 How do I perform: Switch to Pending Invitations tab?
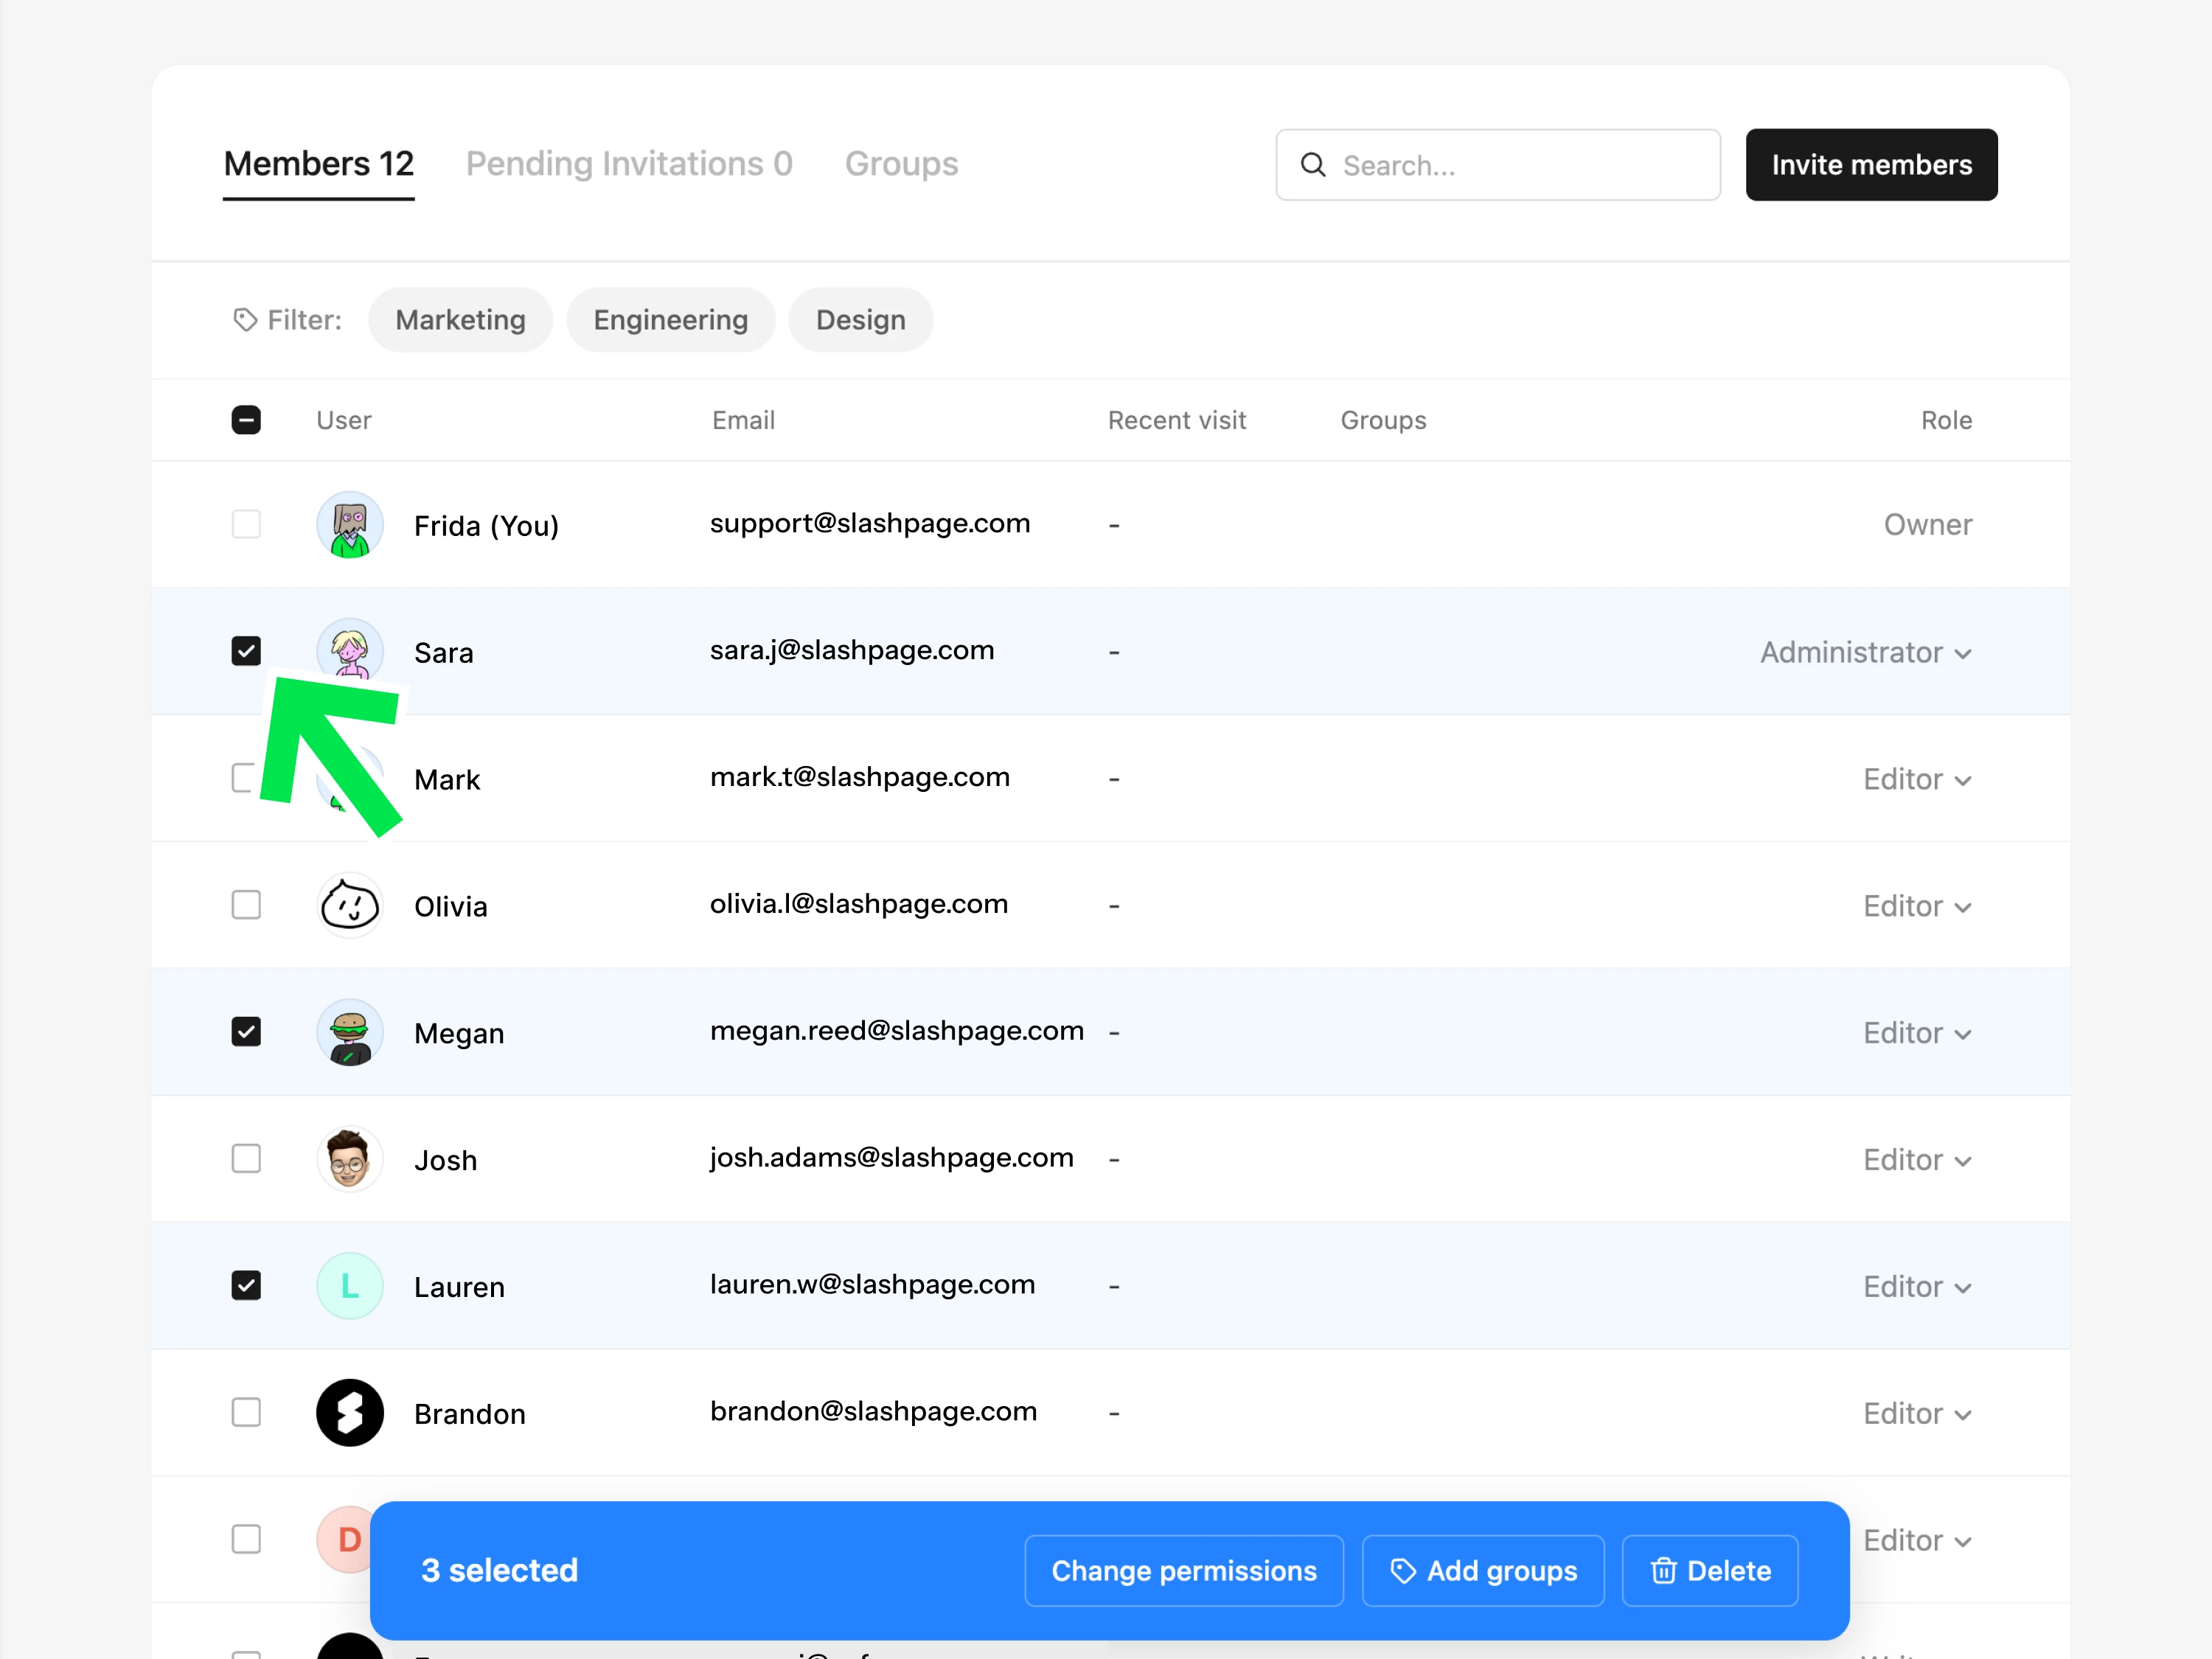coord(629,164)
